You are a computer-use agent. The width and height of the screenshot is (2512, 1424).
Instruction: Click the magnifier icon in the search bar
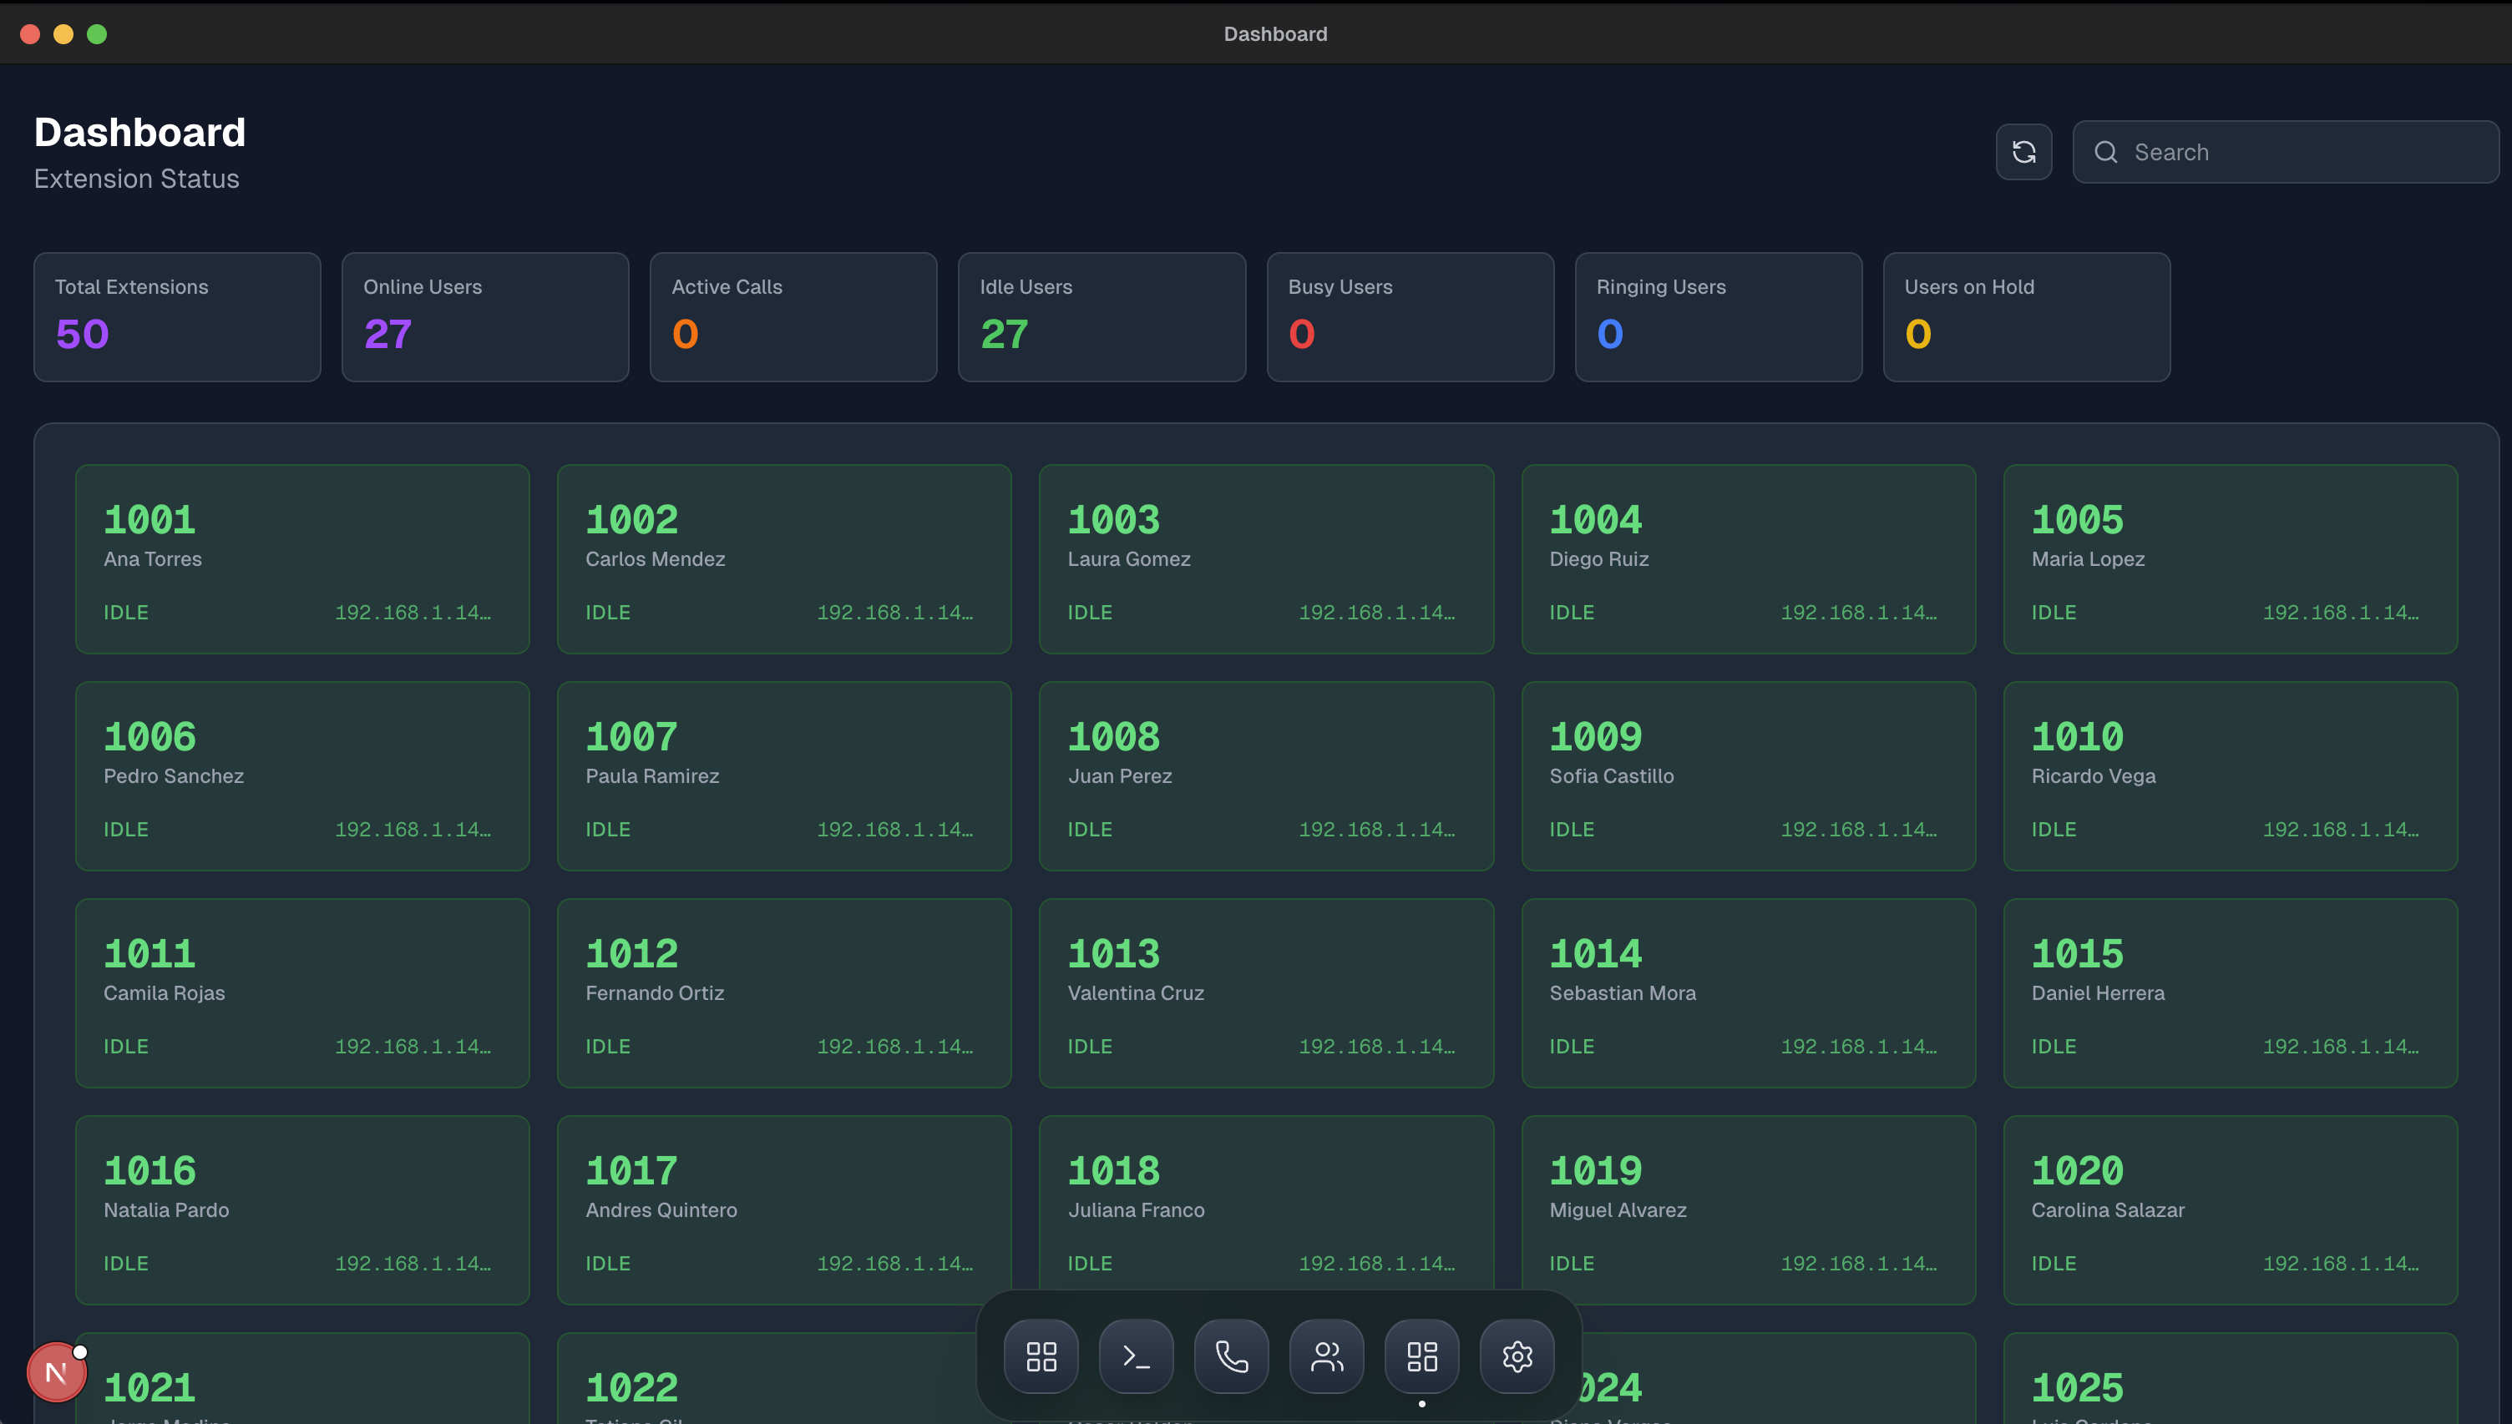2106,152
